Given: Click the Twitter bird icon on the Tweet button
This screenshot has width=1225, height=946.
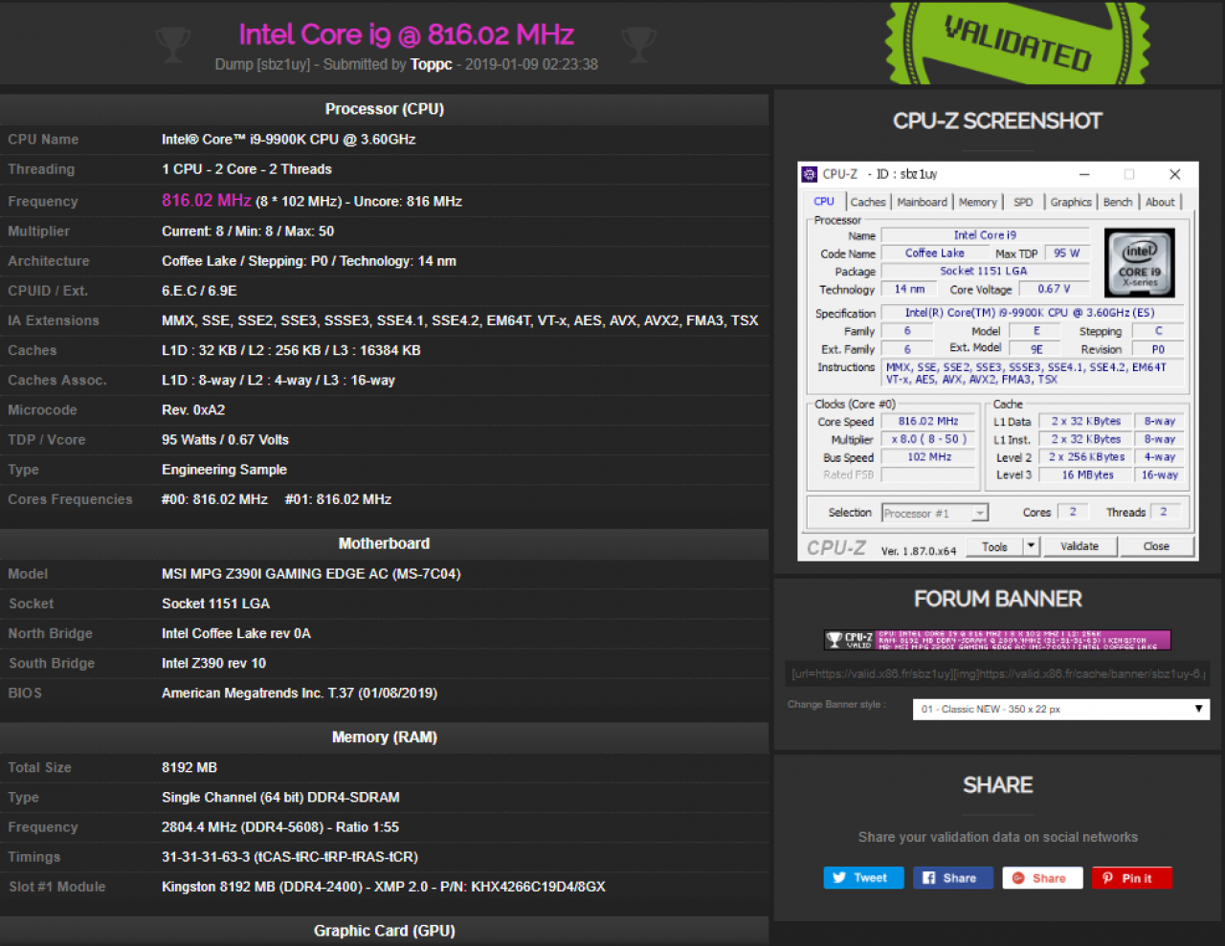Looking at the screenshot, I should 839,878.
